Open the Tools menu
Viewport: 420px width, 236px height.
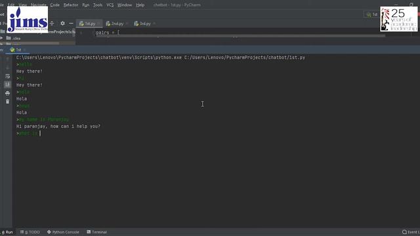coord(98,5)
